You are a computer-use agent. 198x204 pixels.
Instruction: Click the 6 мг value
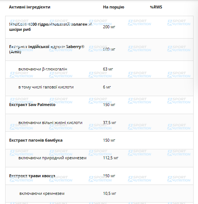point(107,87)
